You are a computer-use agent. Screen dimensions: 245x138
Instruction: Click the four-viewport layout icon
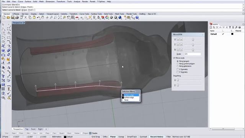point(73,18)
